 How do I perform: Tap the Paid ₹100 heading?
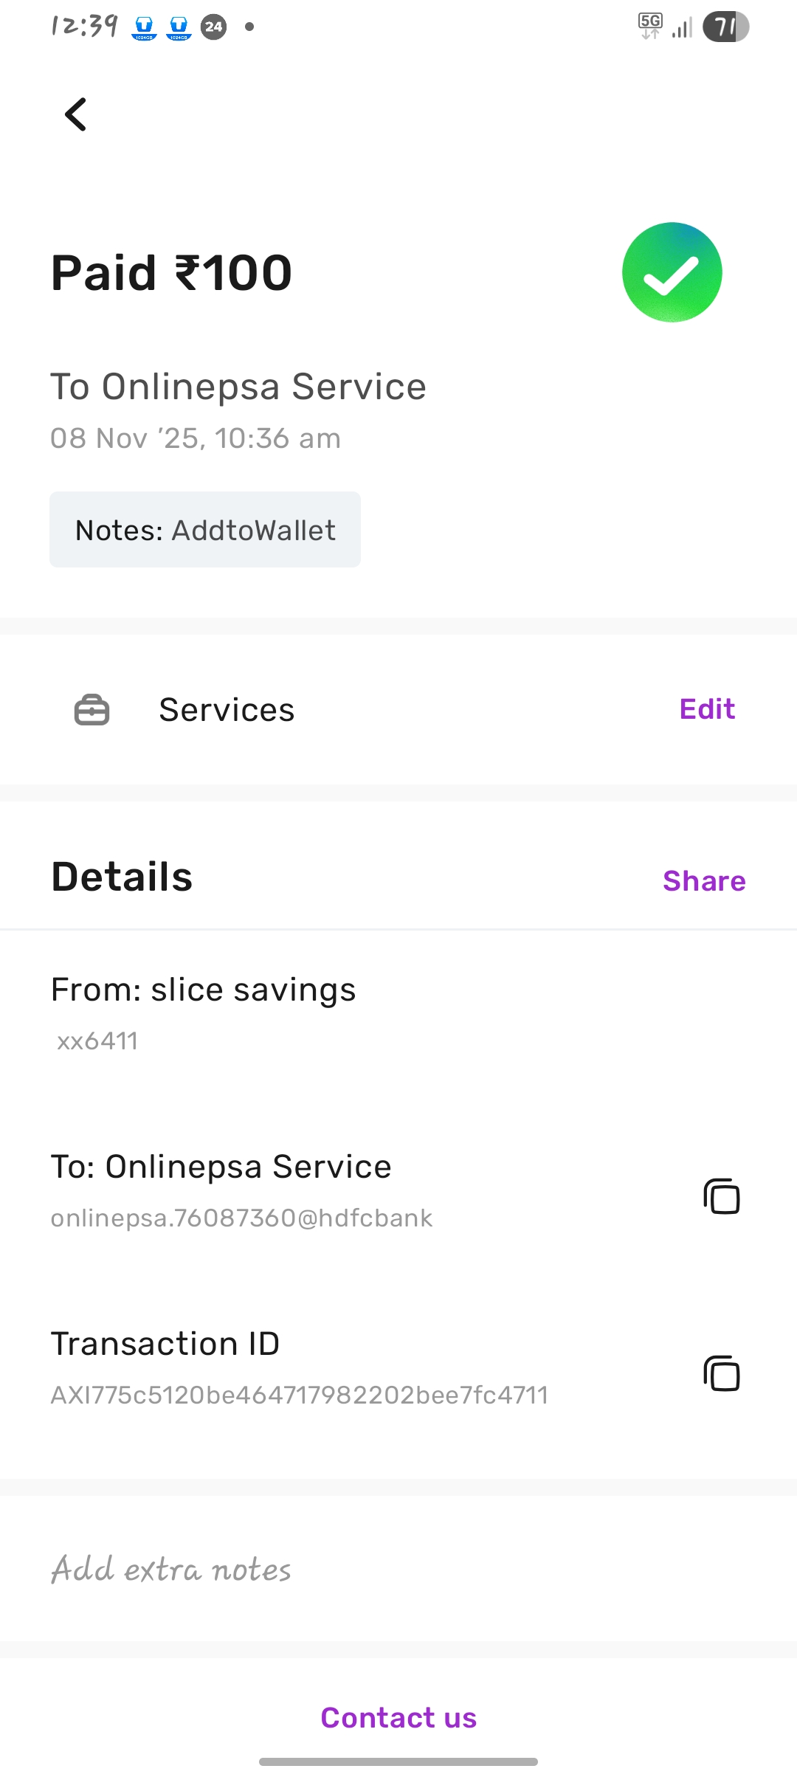(171, 273)
